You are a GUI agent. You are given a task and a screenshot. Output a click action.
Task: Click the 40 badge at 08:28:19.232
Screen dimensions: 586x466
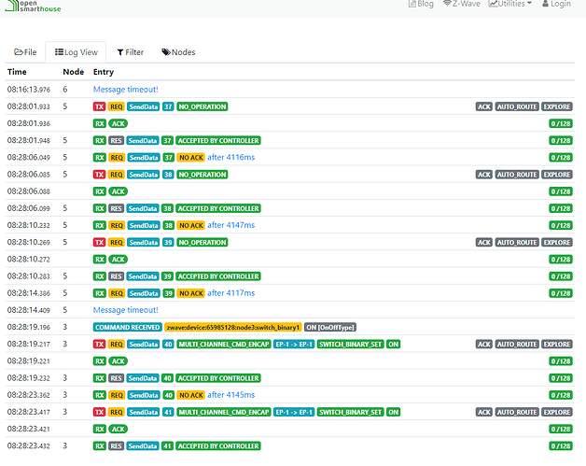point(167,378)
